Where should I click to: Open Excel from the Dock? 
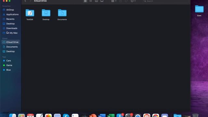click(111, 115)
